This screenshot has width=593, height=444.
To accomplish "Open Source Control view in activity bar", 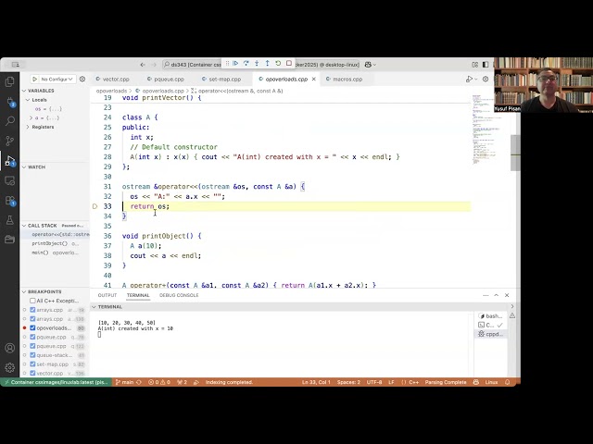I will pyautogui.click(x=10, y=141).
